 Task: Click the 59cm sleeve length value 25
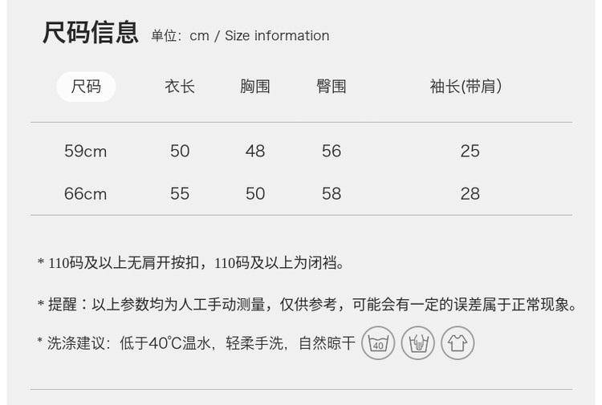click(x=470, y=151)
